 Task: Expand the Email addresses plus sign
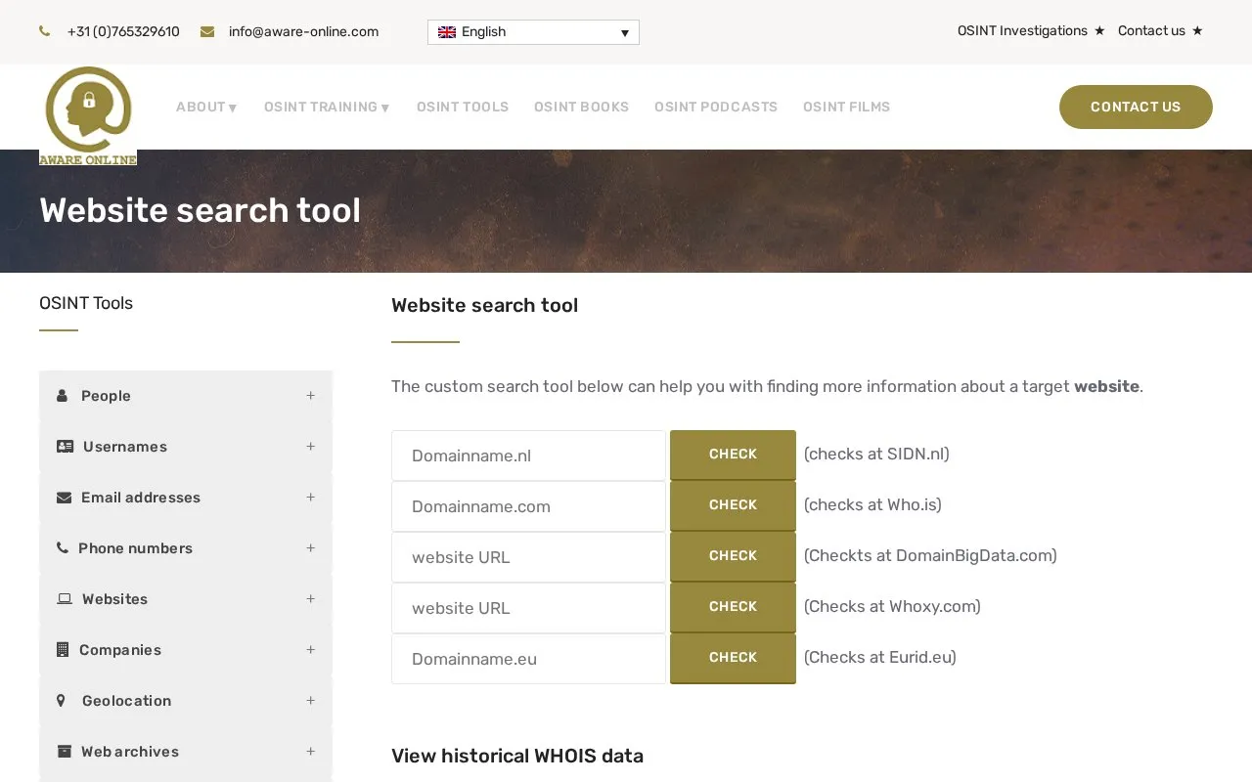point(310,498)
